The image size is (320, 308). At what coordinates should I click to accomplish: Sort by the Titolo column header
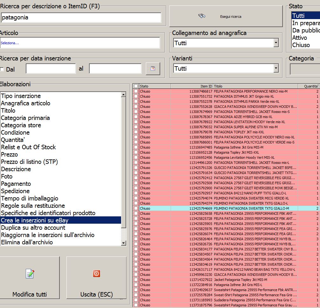(x=255, y=86)
